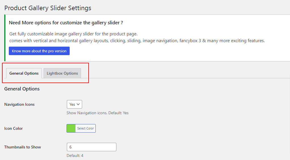
Task: Click the fancybox 3 feature description line
Action: 137,41
